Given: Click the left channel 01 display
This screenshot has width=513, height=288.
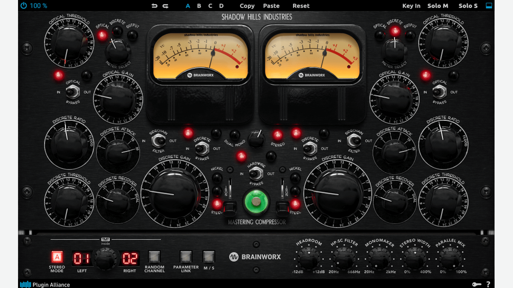Looking at the screenshot, I should pos(81,258).
